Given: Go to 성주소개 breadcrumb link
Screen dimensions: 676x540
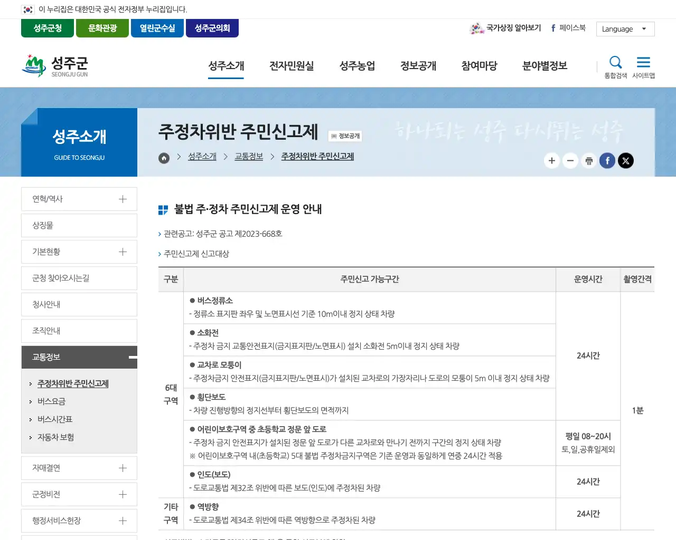Looking at the screenshot, I should 202,157.
